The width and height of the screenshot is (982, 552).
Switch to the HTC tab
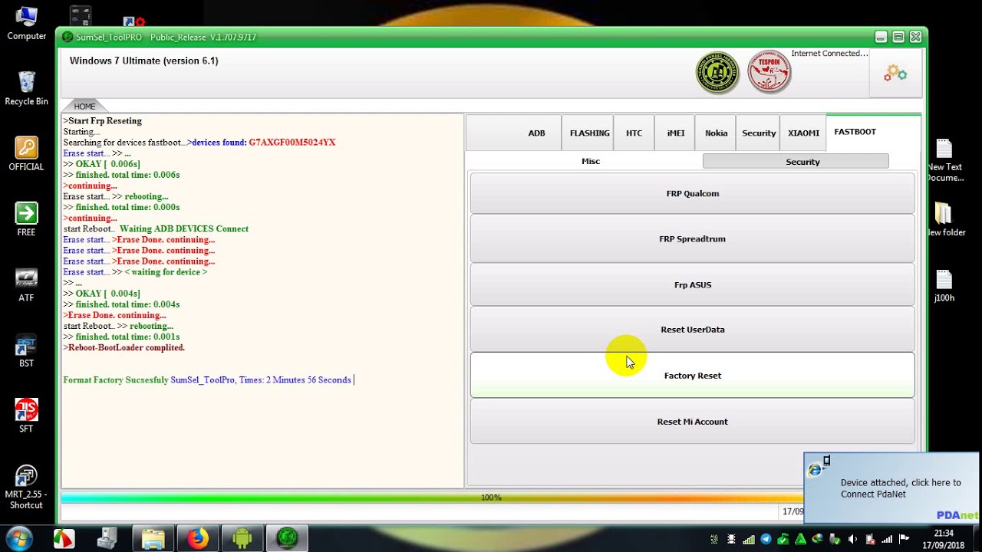click(634, 133)
